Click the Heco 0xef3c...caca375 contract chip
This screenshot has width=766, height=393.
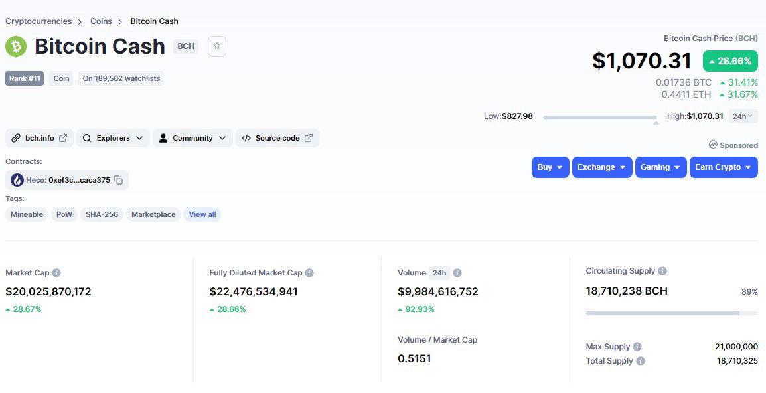pos(67,180)
